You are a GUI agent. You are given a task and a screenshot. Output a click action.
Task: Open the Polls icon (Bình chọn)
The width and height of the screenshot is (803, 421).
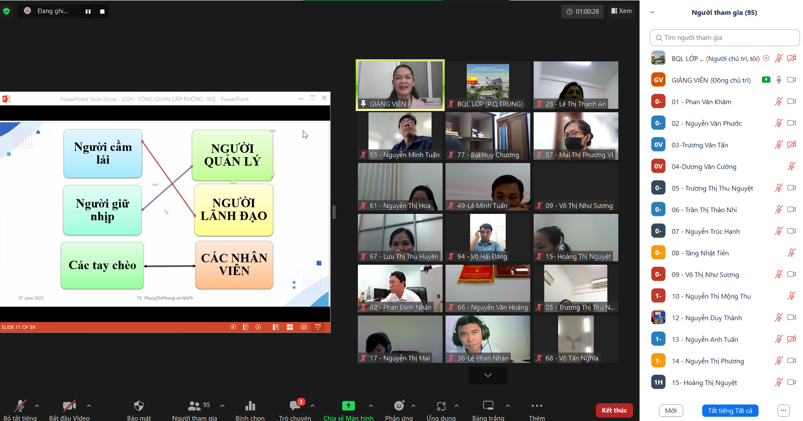pyautogui.click(x=250, y=406)
